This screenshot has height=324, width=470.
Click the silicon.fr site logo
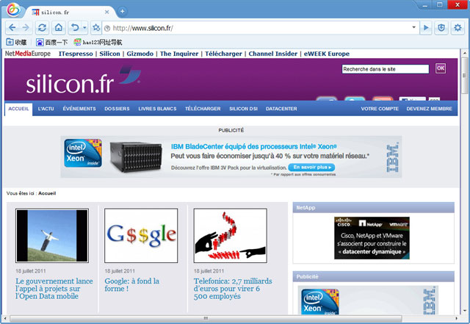coord(82,80)
